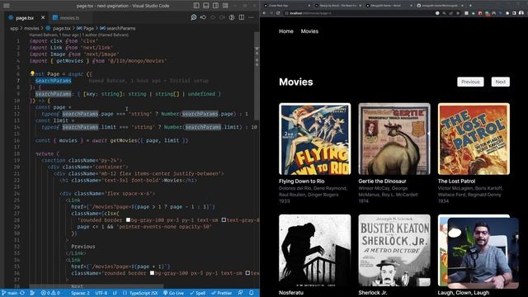Open editor More Actions ellipsis menu
Image resolution: width=528 pixels, height=297 pixels.
251,17
